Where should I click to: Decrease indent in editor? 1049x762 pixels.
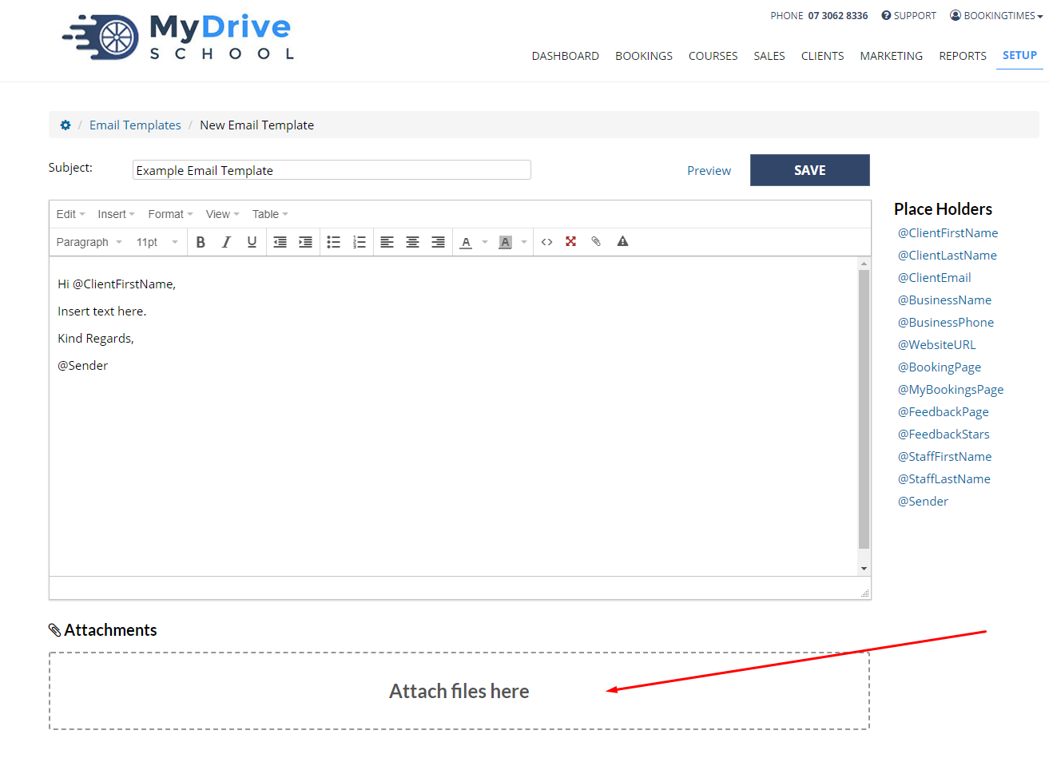click(x=280, y=242)
